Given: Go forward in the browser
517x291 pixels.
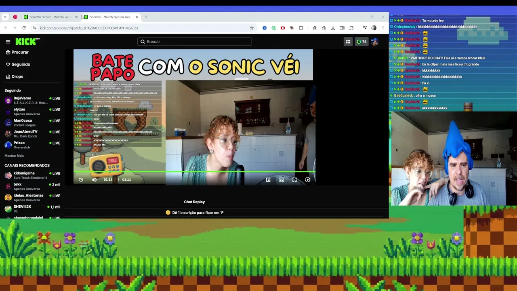Looking at the screenshot, I should tap(15, 28).
